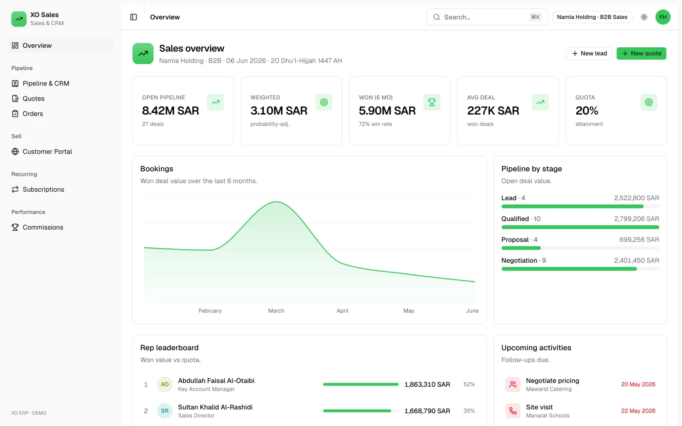Click the March label on chart
The height and width of the screenshot is (426, 682).
(276, 311)
